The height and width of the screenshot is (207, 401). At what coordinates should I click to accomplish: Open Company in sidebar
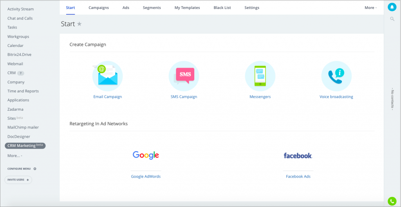point(16,82)
